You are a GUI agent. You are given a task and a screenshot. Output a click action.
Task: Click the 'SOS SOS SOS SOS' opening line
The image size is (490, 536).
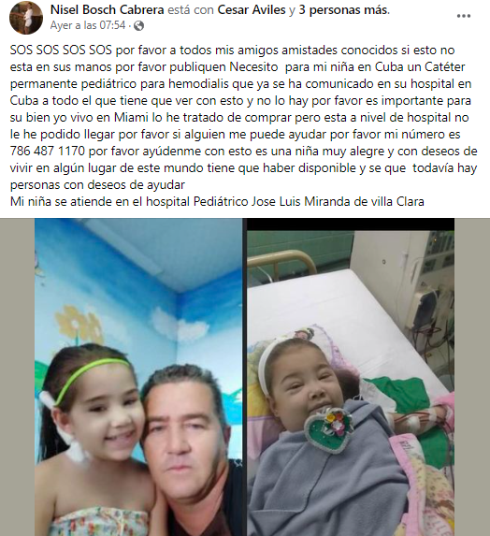tap(61, 51)
